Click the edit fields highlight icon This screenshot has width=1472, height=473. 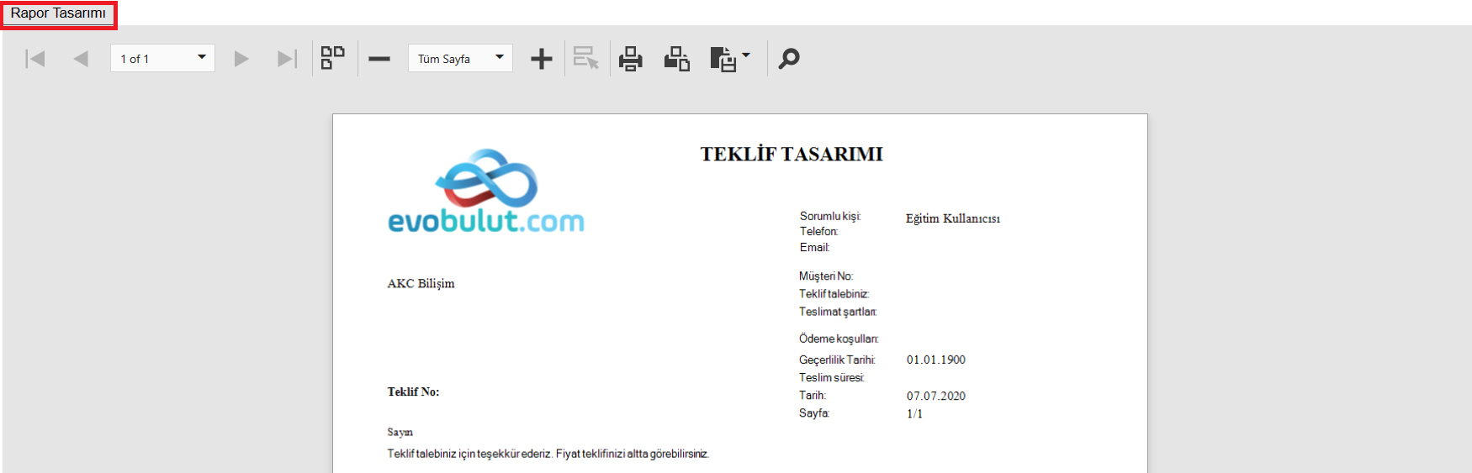click(x=585, y=59)
